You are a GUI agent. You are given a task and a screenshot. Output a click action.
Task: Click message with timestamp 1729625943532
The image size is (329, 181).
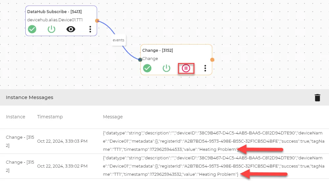pyautogui.click(x=214, y=166)
